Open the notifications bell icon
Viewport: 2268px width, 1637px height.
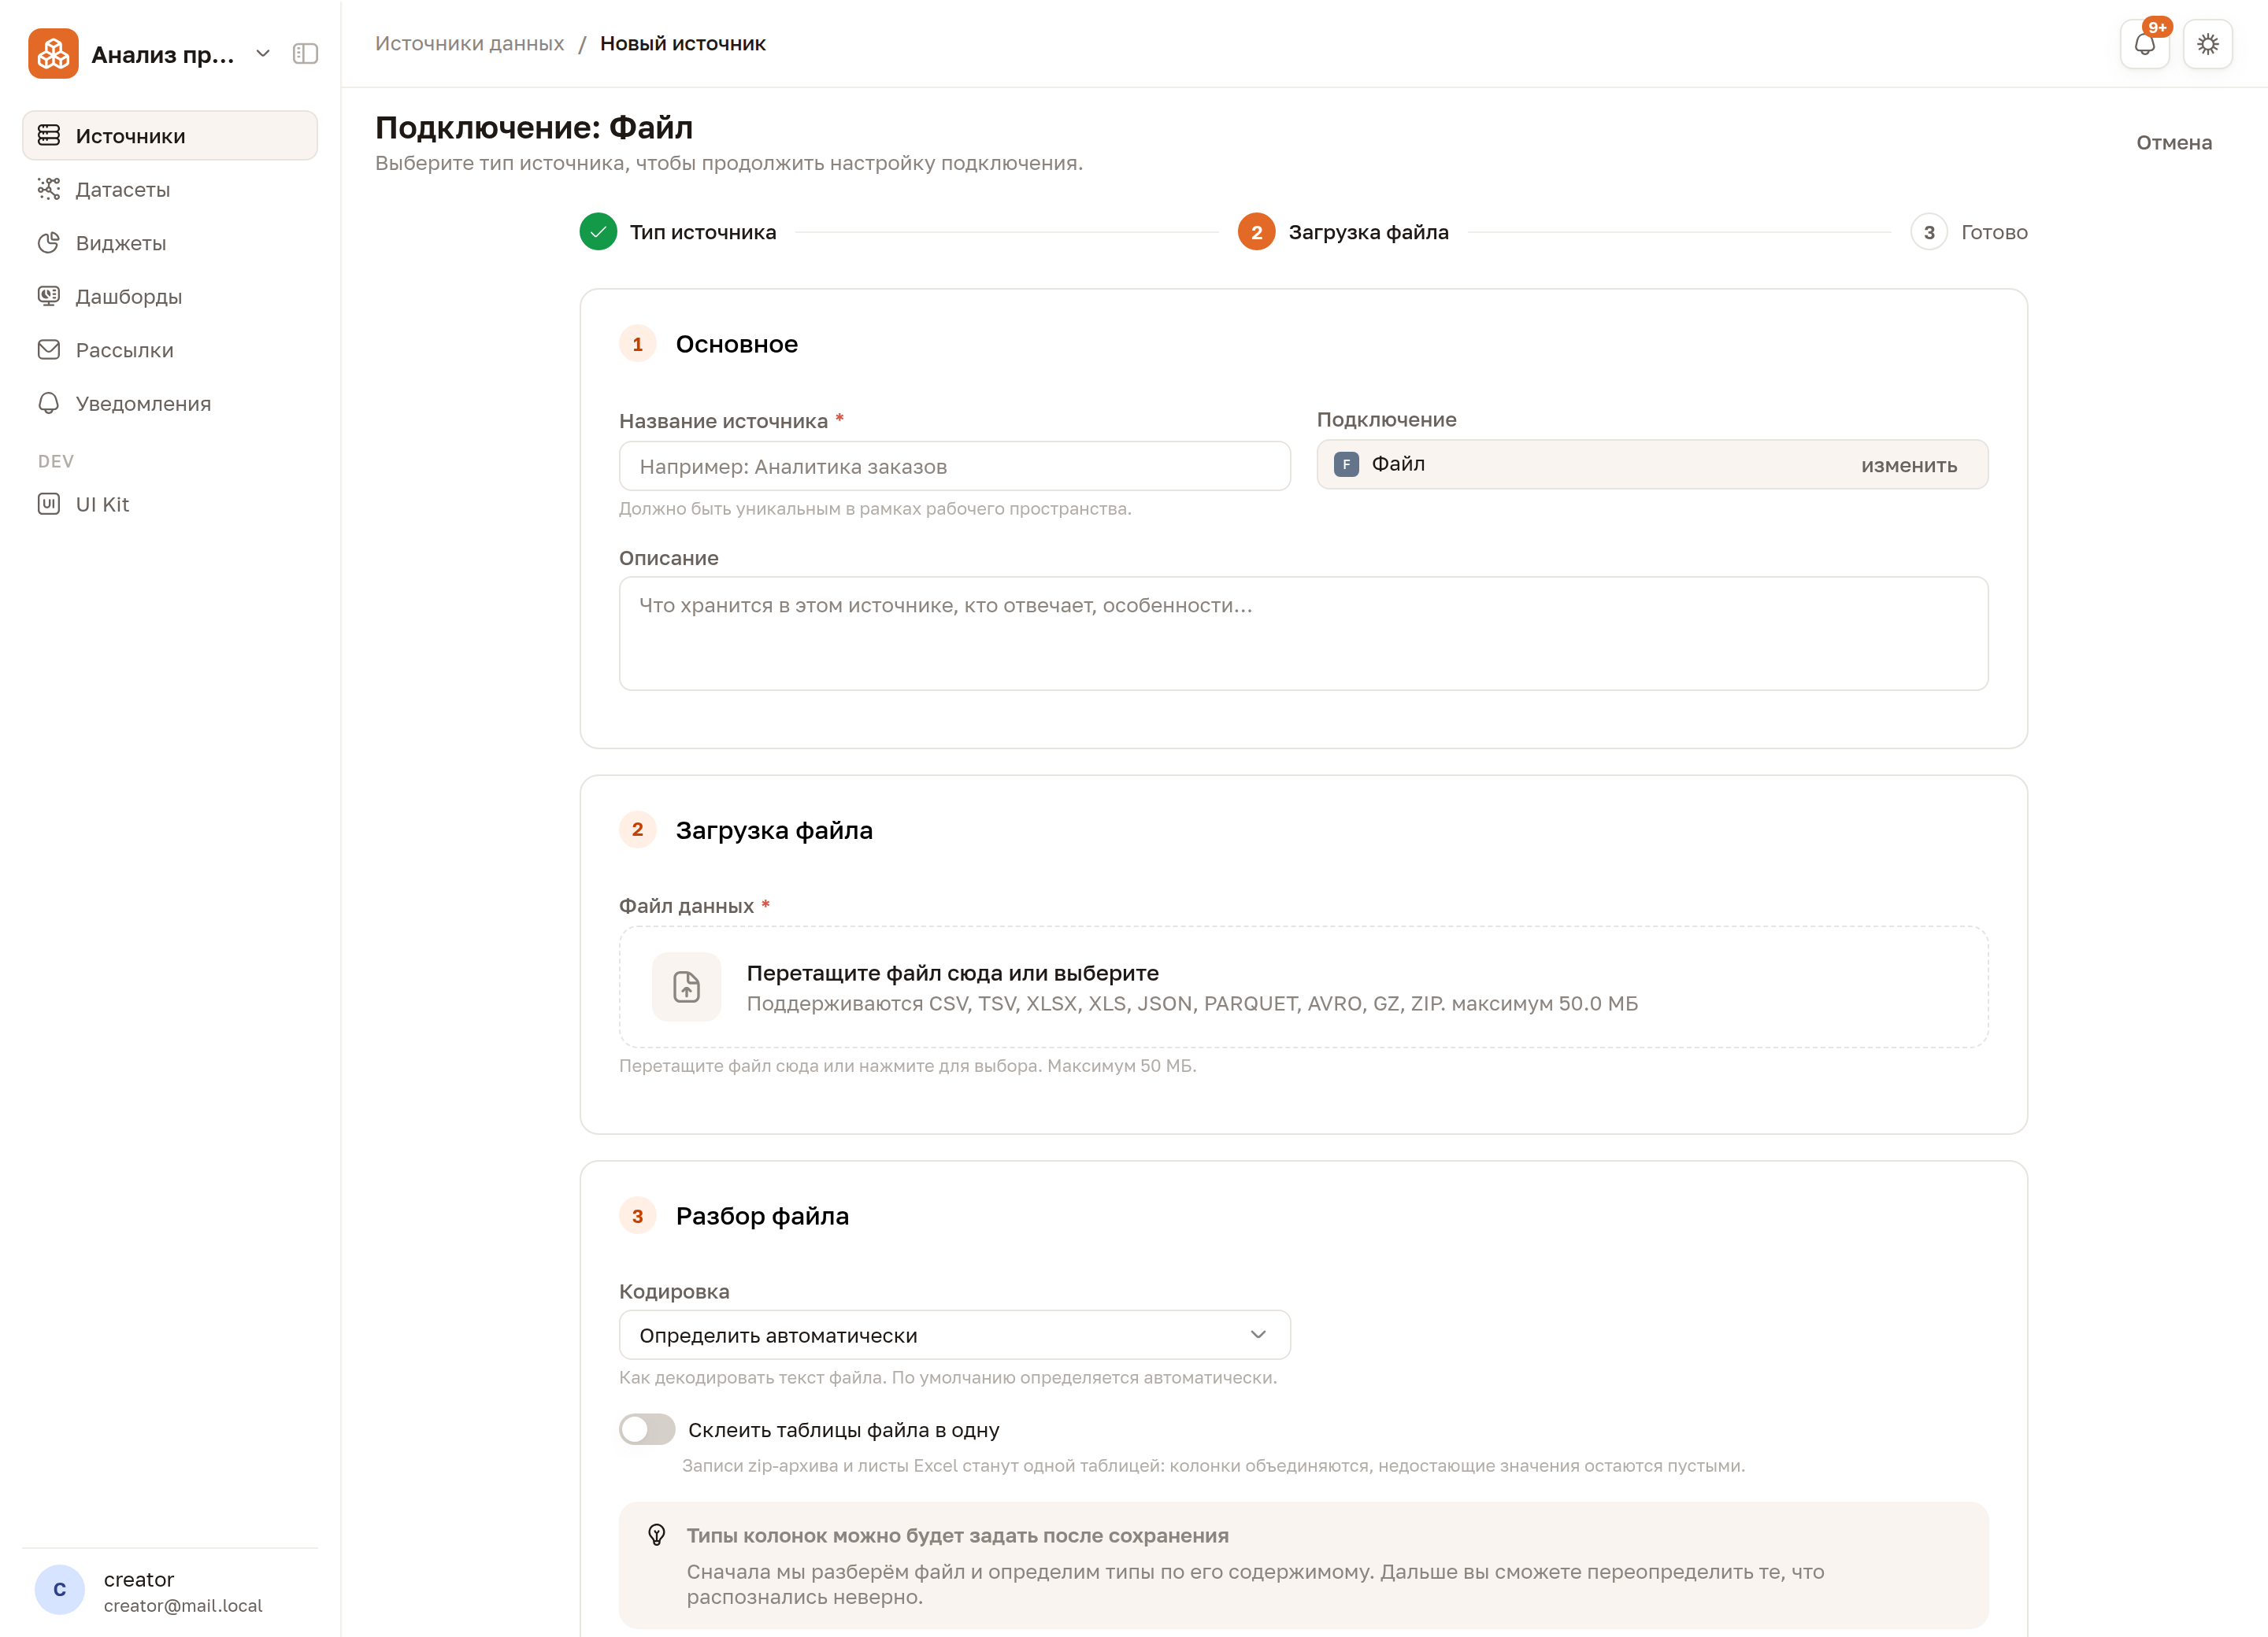(x=2145, y=44)
